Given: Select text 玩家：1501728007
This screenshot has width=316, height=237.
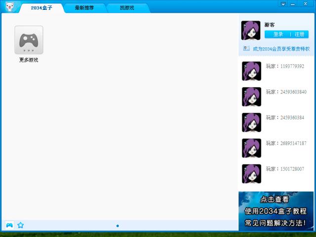Looking at the screenshot, I should (x=285, y=169).
